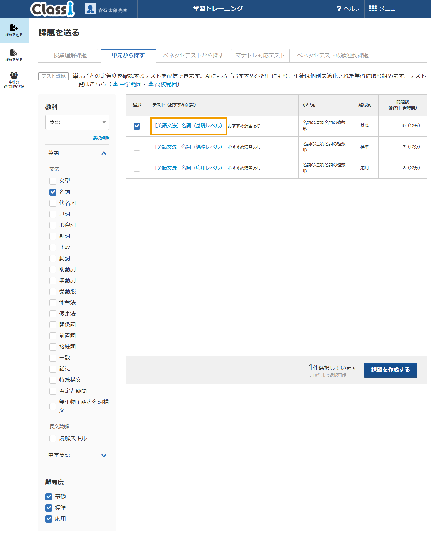The width and height of the screenshot is (431, 537).
Task: Click the teacher profile avatar icon
Action: click(90, 9)
